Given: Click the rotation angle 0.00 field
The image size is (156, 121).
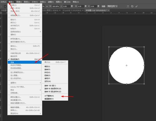Looking at the screenshot, I should click(66, 6).
